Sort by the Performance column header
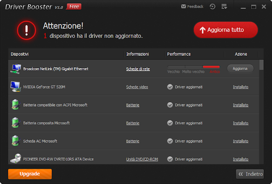 click(x=179, y=54)
